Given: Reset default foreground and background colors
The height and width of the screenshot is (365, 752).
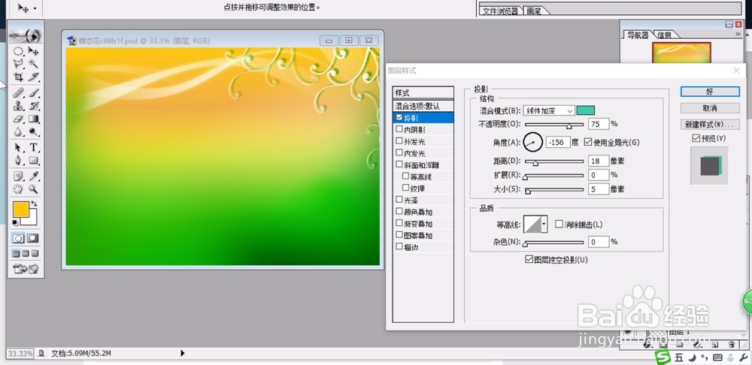Looking at the screenshot, I should pos(15,223).
